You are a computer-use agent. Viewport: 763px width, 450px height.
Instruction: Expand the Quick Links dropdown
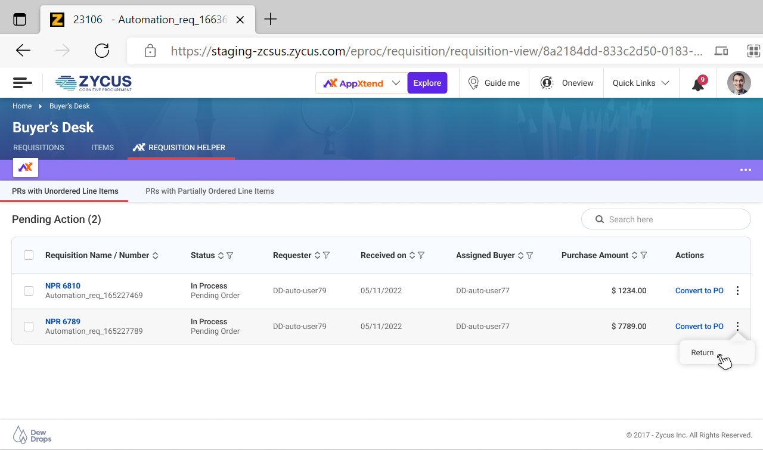tap(641, 83)
